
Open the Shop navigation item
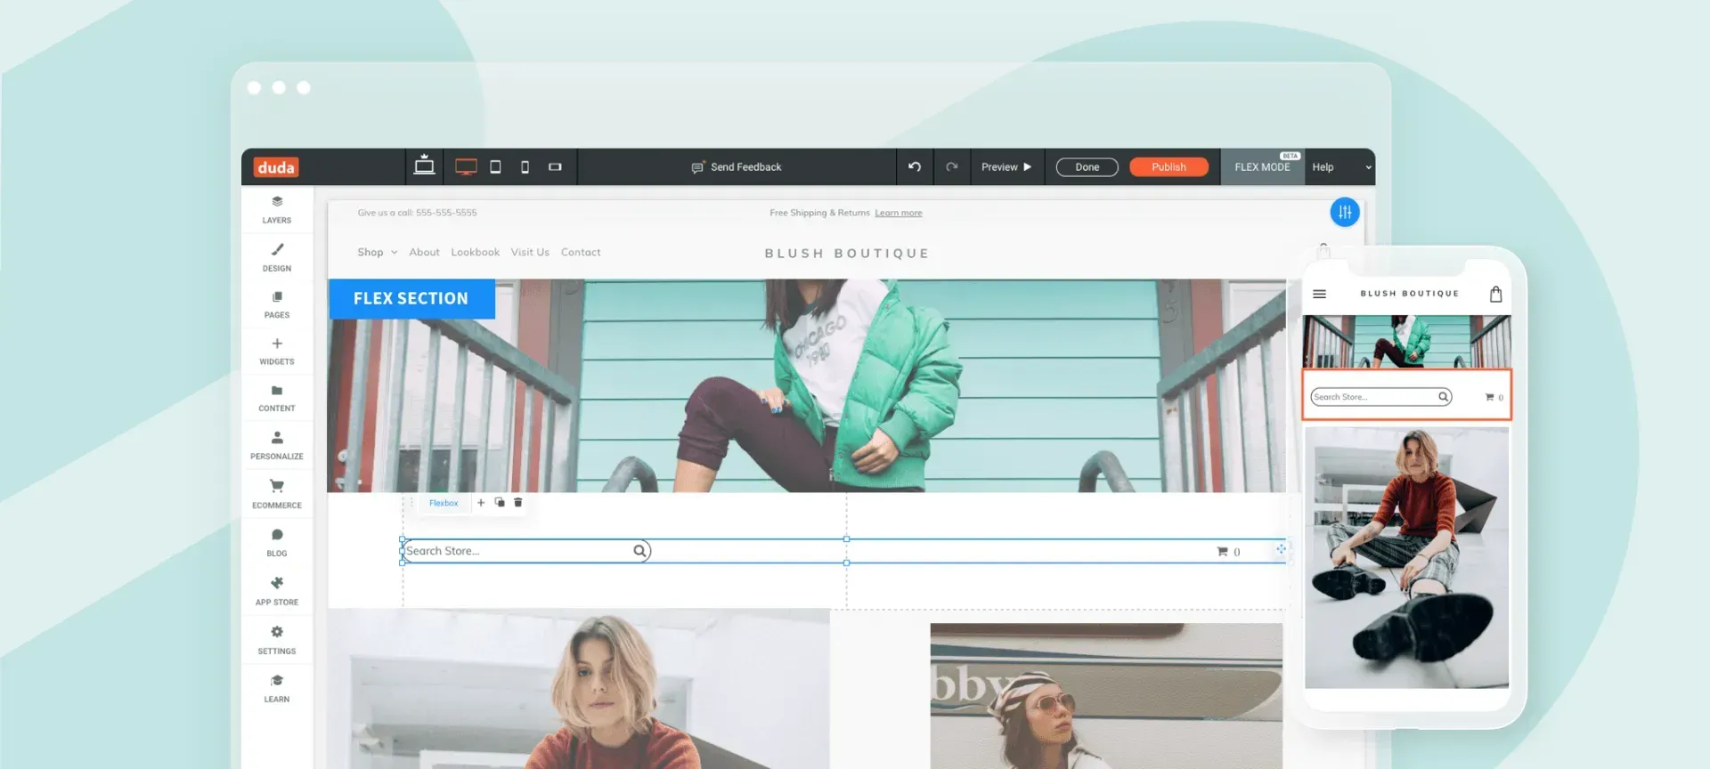(370, 253)
